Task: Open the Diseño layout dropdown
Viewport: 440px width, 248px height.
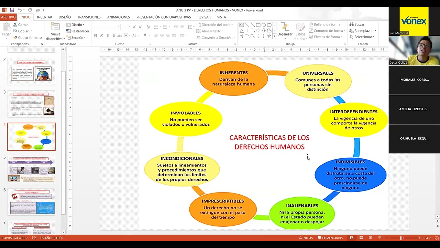Action: point(75,25)
